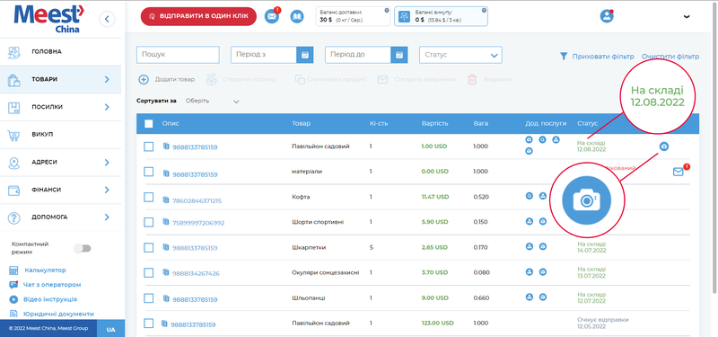This screenshot has height=337, width=718.
Task: Click the Створити посилку box icon
Action: point(211,79)
